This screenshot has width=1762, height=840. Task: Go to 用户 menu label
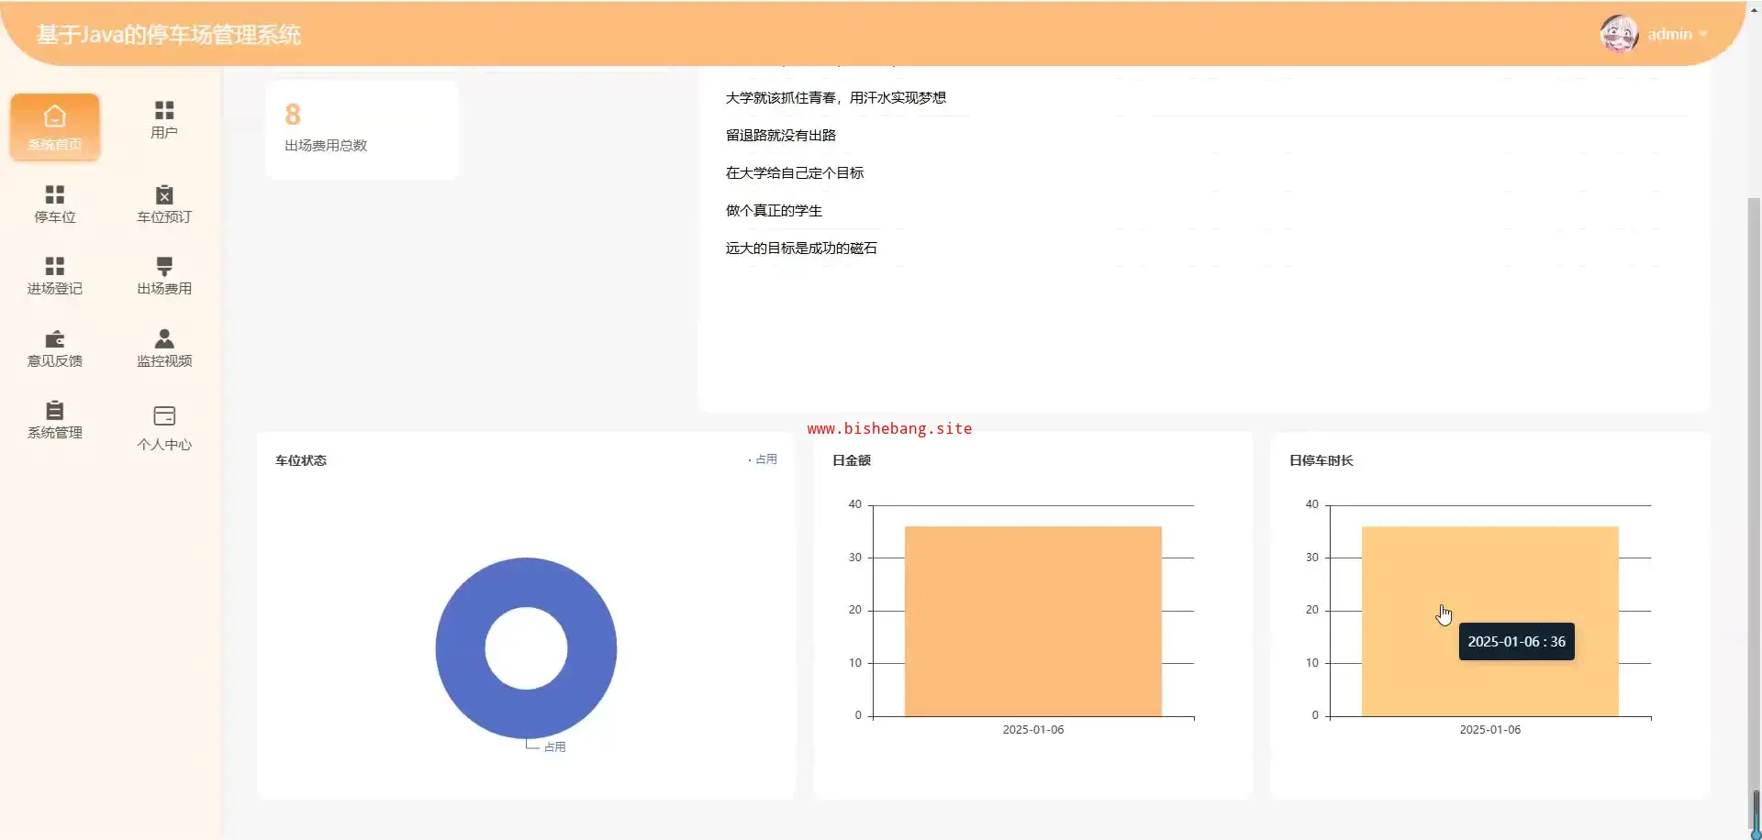pyautogui.click(x=164, y=133)
